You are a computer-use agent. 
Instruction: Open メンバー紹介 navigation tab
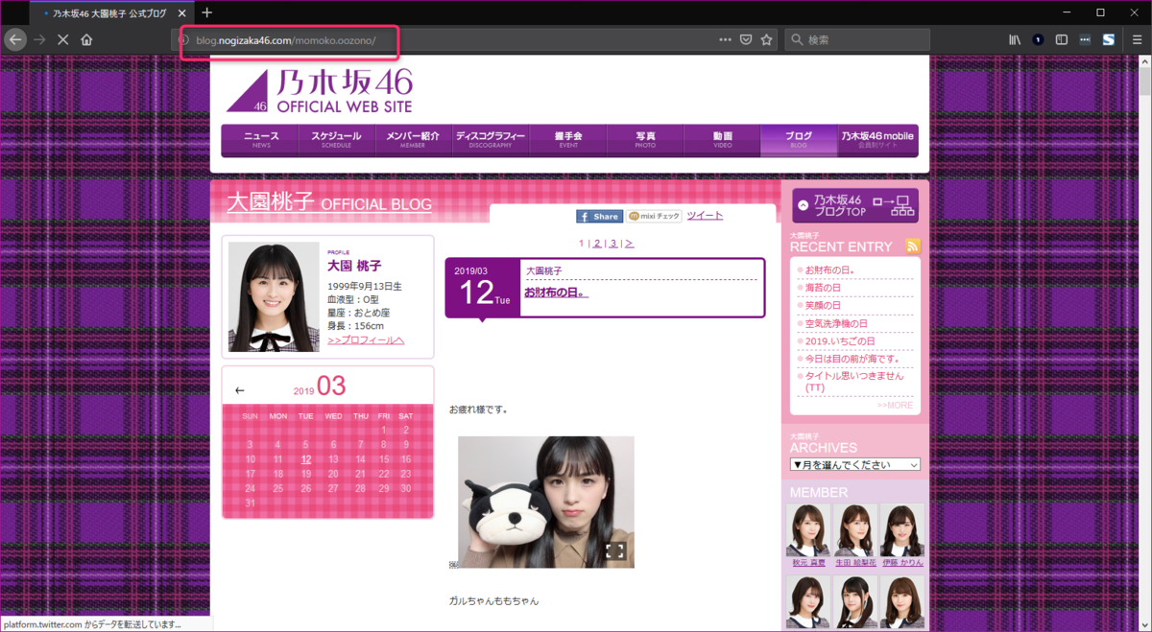pos(413,140)
